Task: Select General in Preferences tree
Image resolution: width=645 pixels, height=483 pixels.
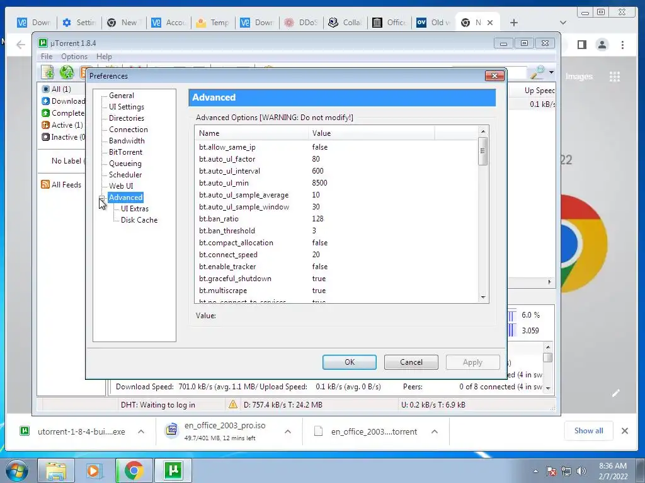Action: point(122,96)
